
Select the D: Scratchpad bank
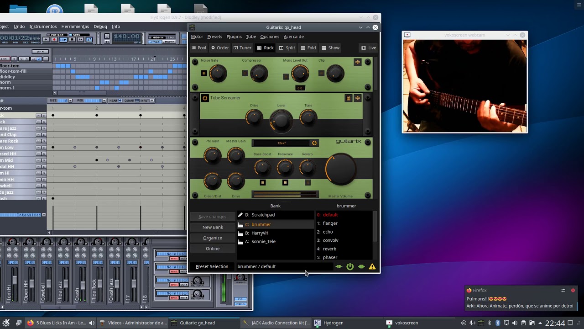pyautogui.click(x=276, y=215)
